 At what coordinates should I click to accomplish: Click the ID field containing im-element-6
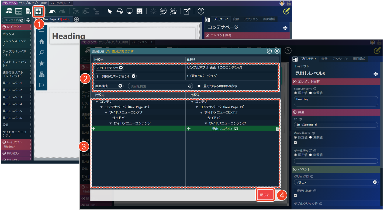336,124
